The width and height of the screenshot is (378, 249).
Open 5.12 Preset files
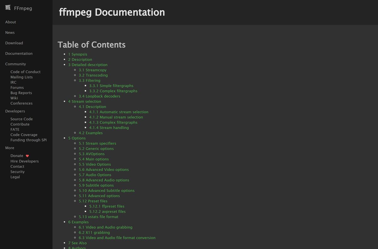pyautogui.click(x=93, y=201)
